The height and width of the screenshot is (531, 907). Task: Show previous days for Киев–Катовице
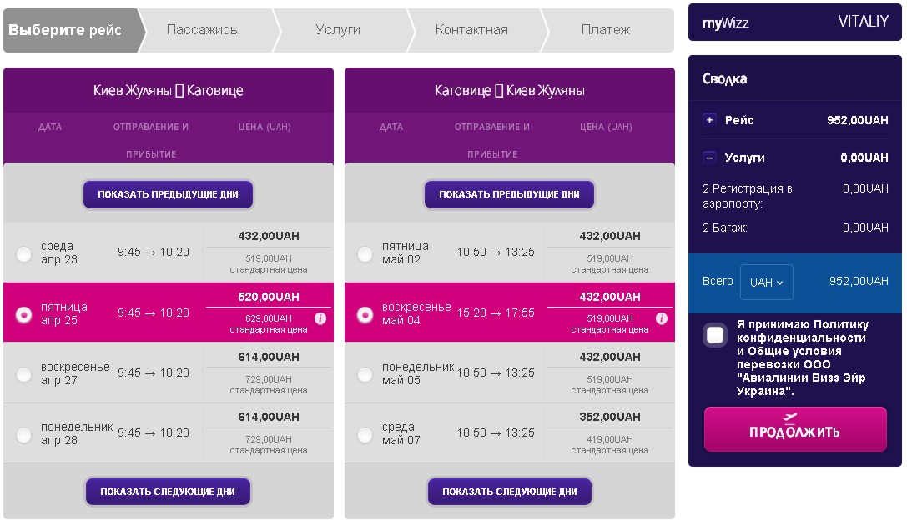pyautogui.click(x=168, y=194)
